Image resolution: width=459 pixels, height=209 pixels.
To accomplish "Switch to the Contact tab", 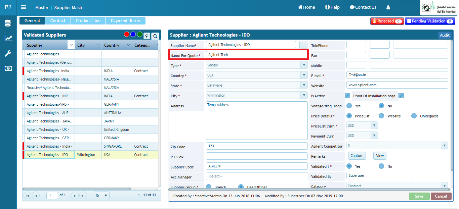I will (58, 21).
